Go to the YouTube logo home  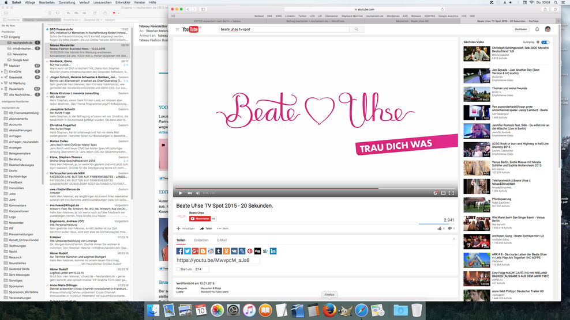[191, 29]
